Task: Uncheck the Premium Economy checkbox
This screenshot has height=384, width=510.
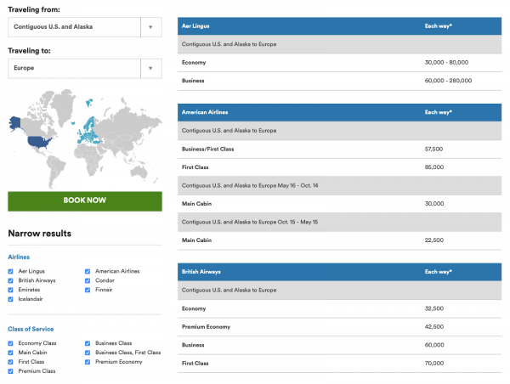Action: [x=88, y=362]
